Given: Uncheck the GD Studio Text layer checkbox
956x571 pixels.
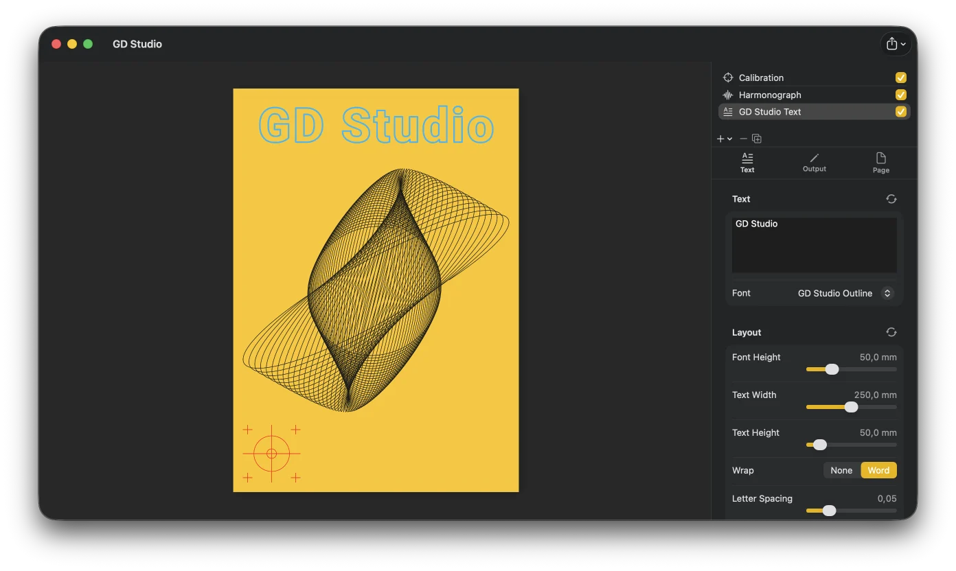Looking at the screenshot, I should point(901,112).
